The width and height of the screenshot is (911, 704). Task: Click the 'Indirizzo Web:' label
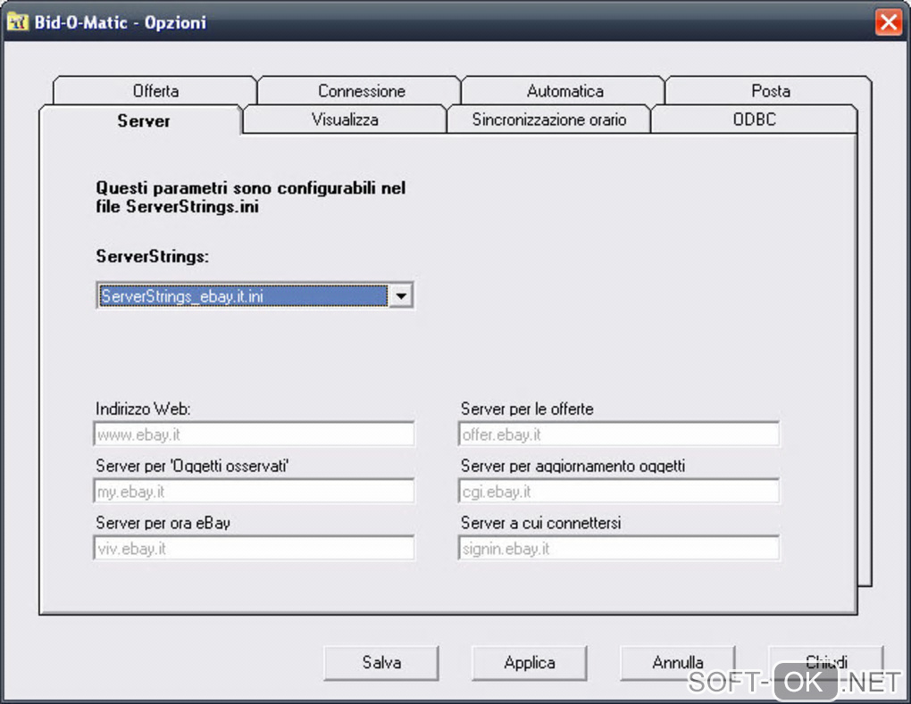(143, 409)
